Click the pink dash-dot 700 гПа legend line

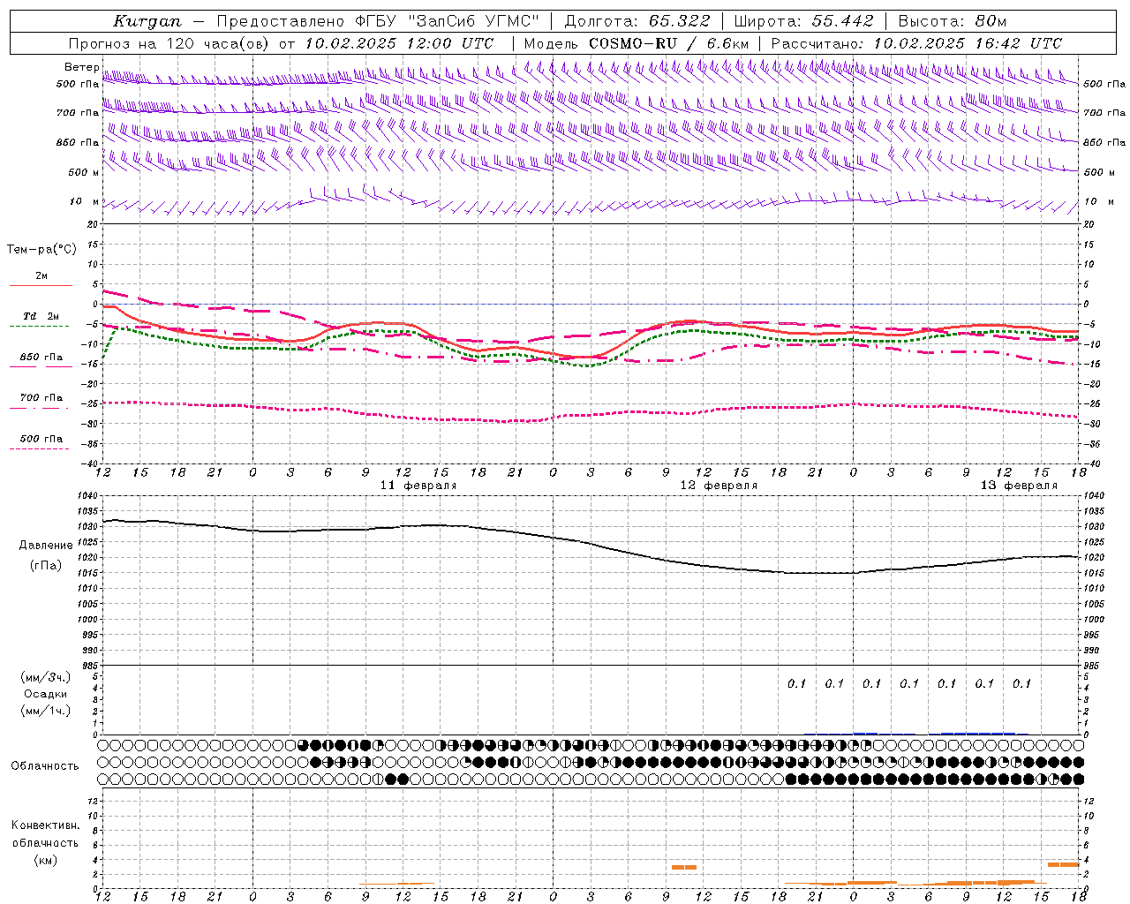39,408
